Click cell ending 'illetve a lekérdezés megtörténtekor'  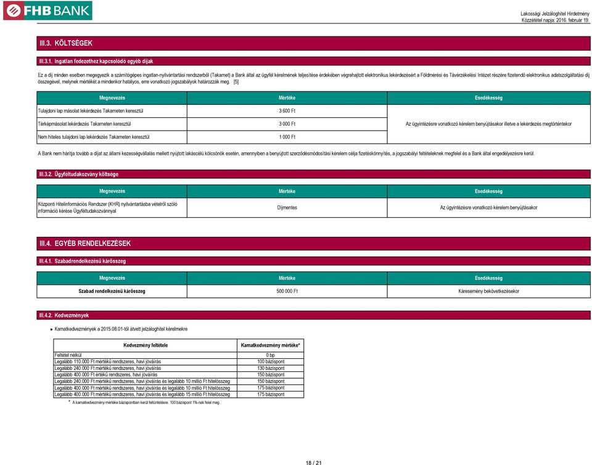point(488,124)
